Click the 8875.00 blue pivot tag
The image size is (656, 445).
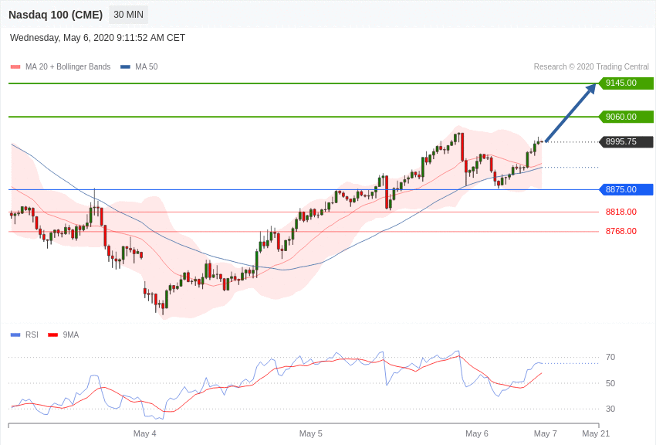[627, 189]
